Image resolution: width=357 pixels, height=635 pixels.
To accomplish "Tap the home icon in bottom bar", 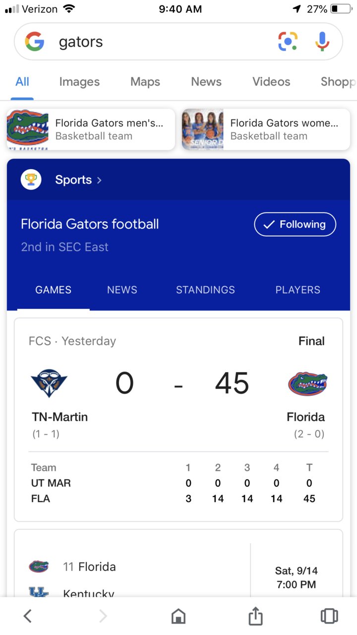I will click(178, 616).
